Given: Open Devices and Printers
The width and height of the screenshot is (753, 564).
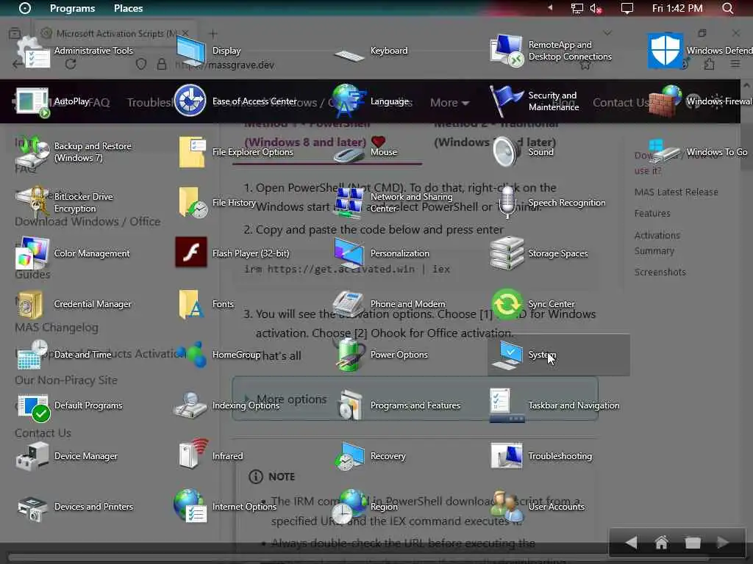Looking at the screenshot, I should (x=74, y=507).
